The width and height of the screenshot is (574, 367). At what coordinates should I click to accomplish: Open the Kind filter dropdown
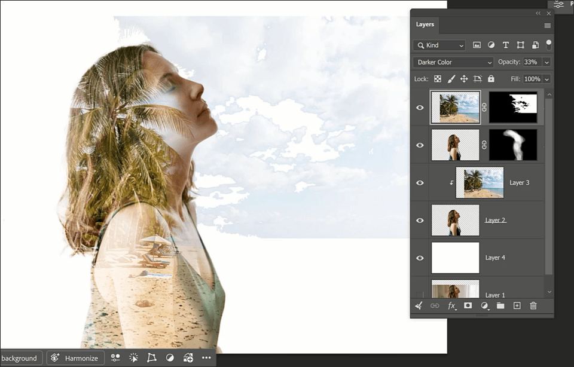(439, 45)
